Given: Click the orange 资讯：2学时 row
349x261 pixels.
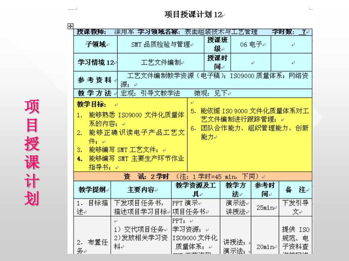Looking at the screenshot, I should (193, 176).
